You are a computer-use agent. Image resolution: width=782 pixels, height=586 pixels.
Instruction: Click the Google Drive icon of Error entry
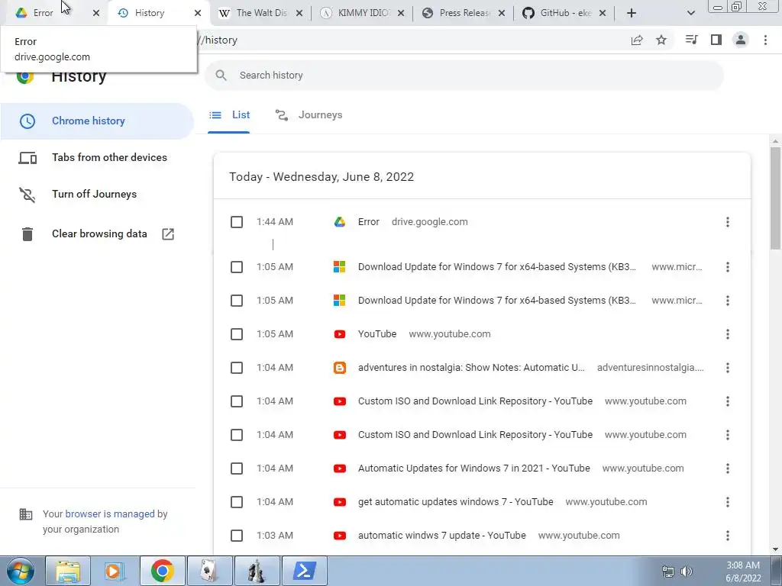pos(340,222)
